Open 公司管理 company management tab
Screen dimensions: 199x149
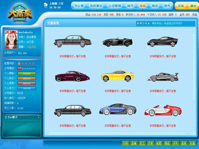115,6
